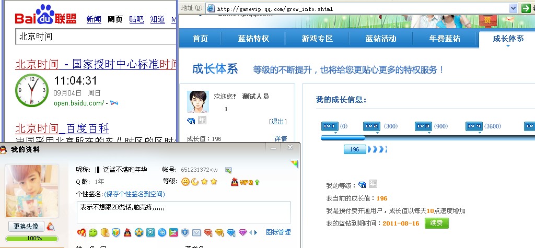Viewport: 535px width, 248px height.
Task: Click the 详情 link beside 成长值
Action: (281, 138)
